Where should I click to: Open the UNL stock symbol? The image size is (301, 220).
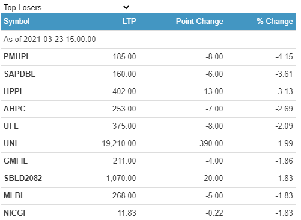11,143
